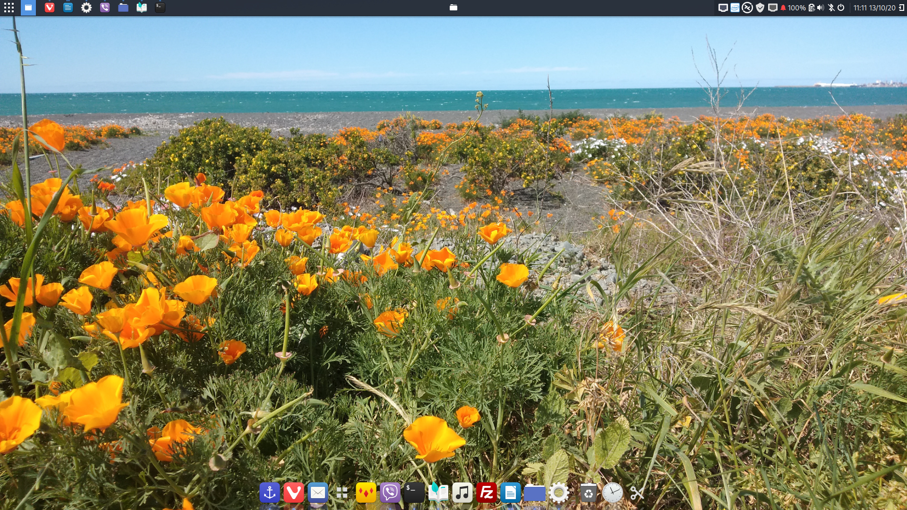
Task: Switch to the Settings gear task in the top panel
Action: coord(86,8)
